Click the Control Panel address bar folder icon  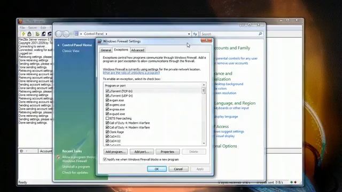tap(76, 34)
